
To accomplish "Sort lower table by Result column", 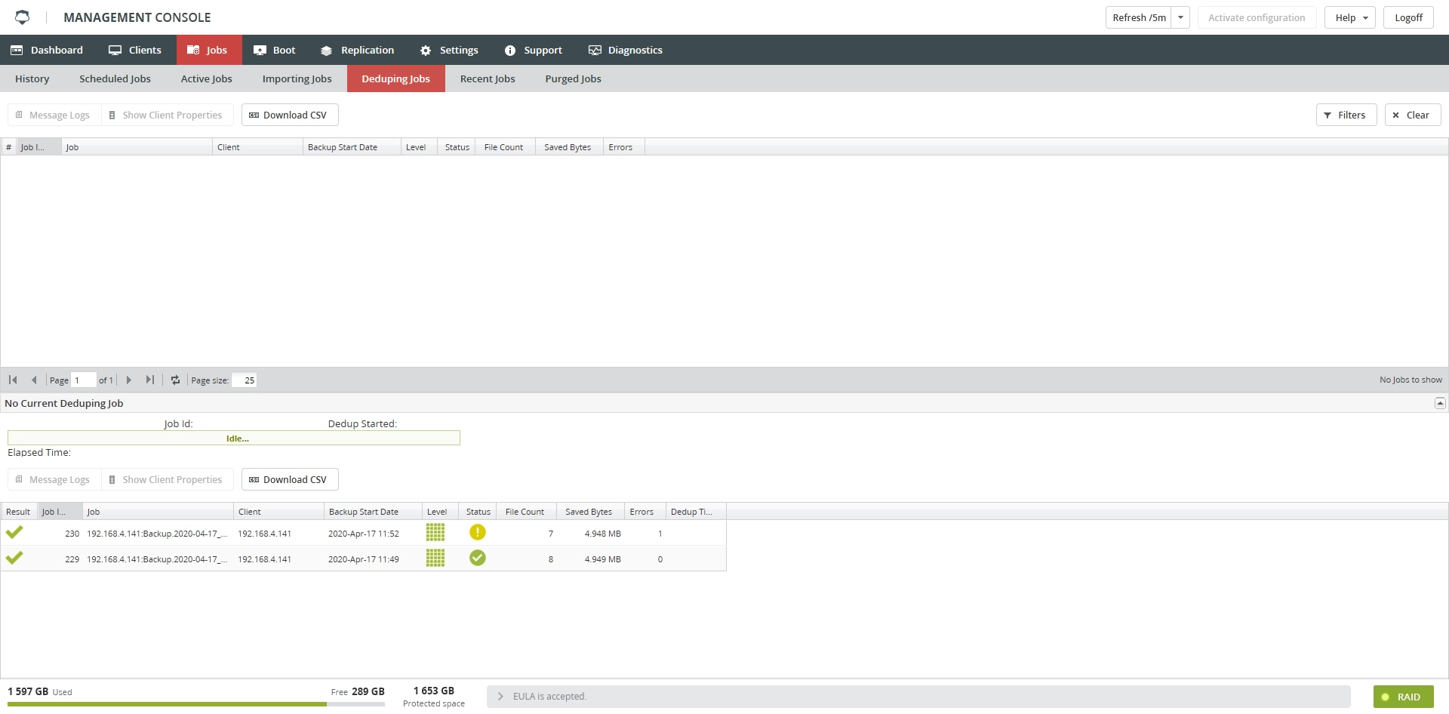I will tap(19, 512).
